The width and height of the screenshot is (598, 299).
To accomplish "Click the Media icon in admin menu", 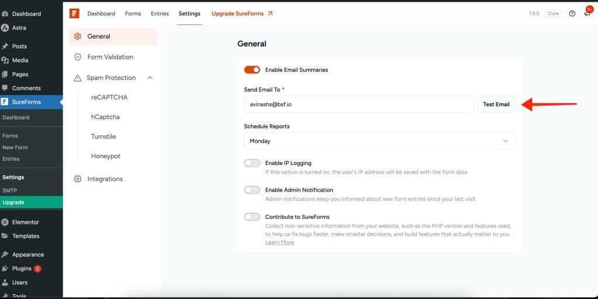I will (x=5, y=60).
